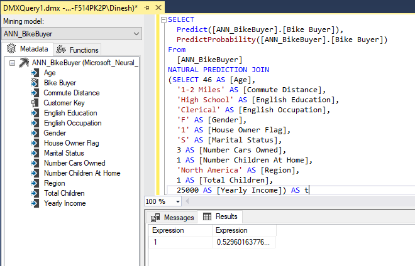This screenshot has height=266, width=415.
Task: Collapse the SELECT code block outline
Action: (x=164, y=19)
